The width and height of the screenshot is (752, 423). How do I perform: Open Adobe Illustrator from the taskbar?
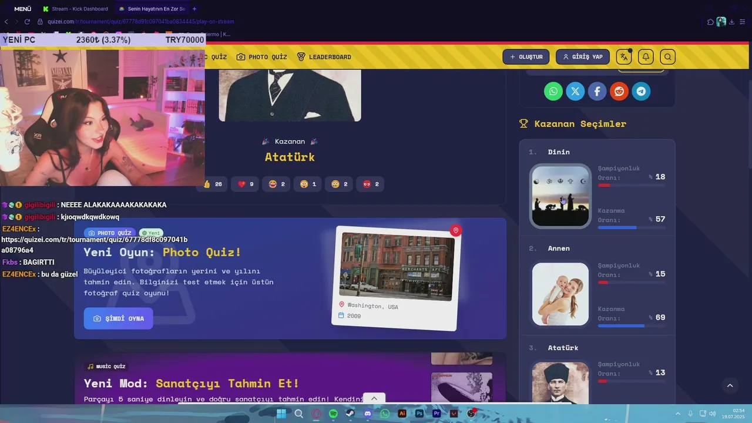click(x=402, y=414)
